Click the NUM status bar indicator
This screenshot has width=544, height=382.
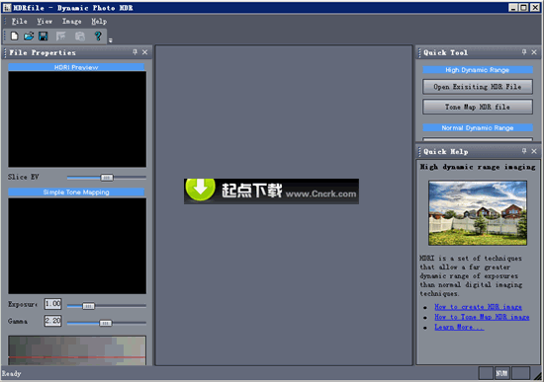501,373
